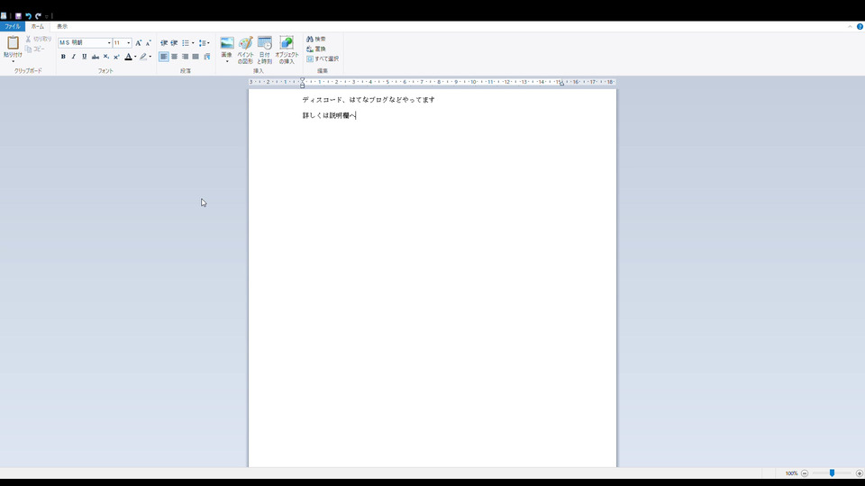
Task: Click the すべて選択 button
Action: (323, 59)
